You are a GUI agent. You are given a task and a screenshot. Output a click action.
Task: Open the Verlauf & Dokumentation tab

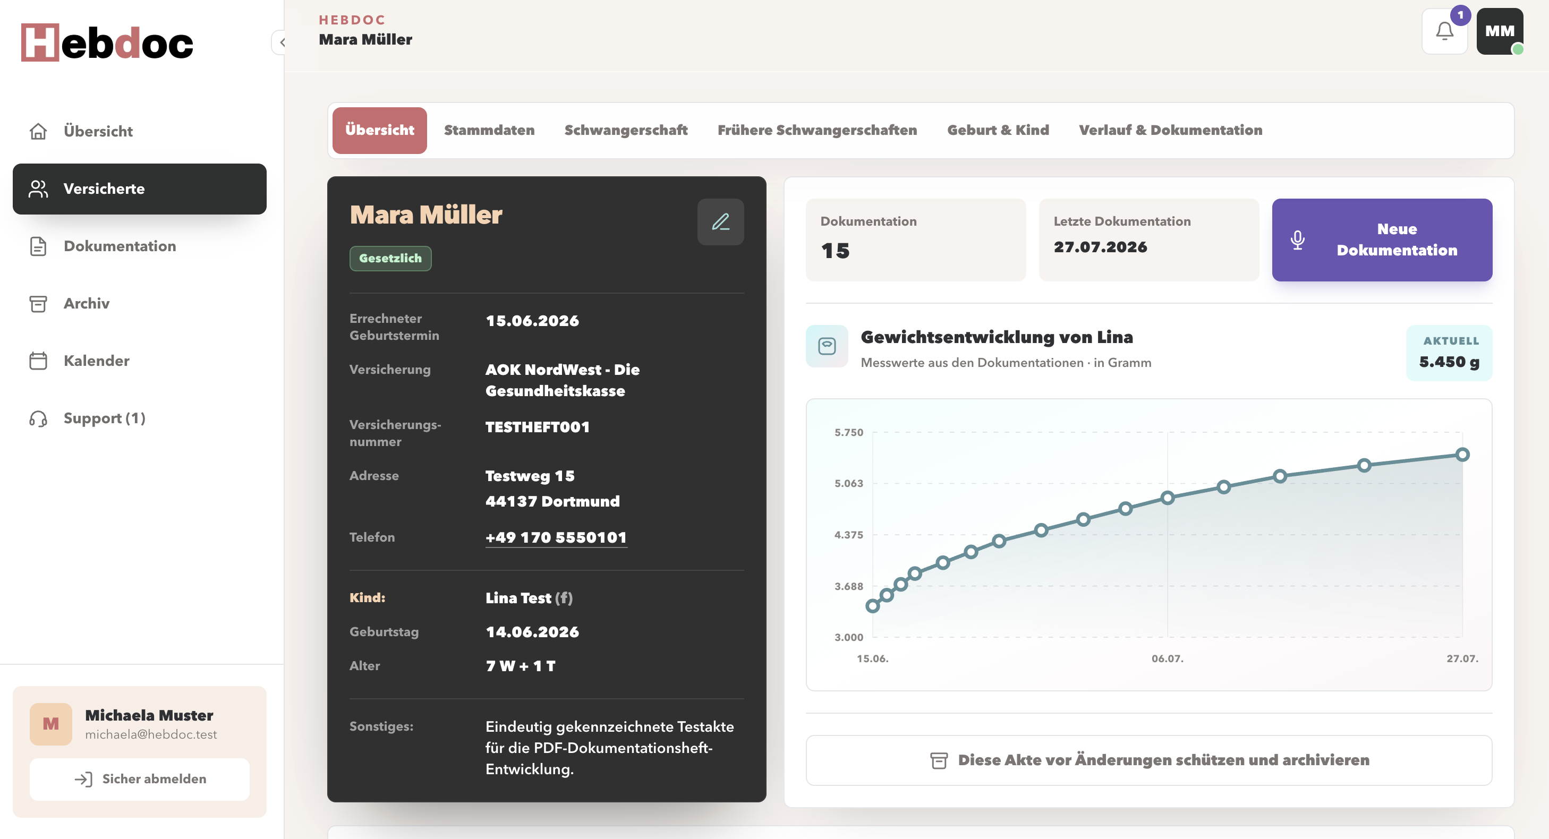pyautogui.click(x=1170, y=131)
